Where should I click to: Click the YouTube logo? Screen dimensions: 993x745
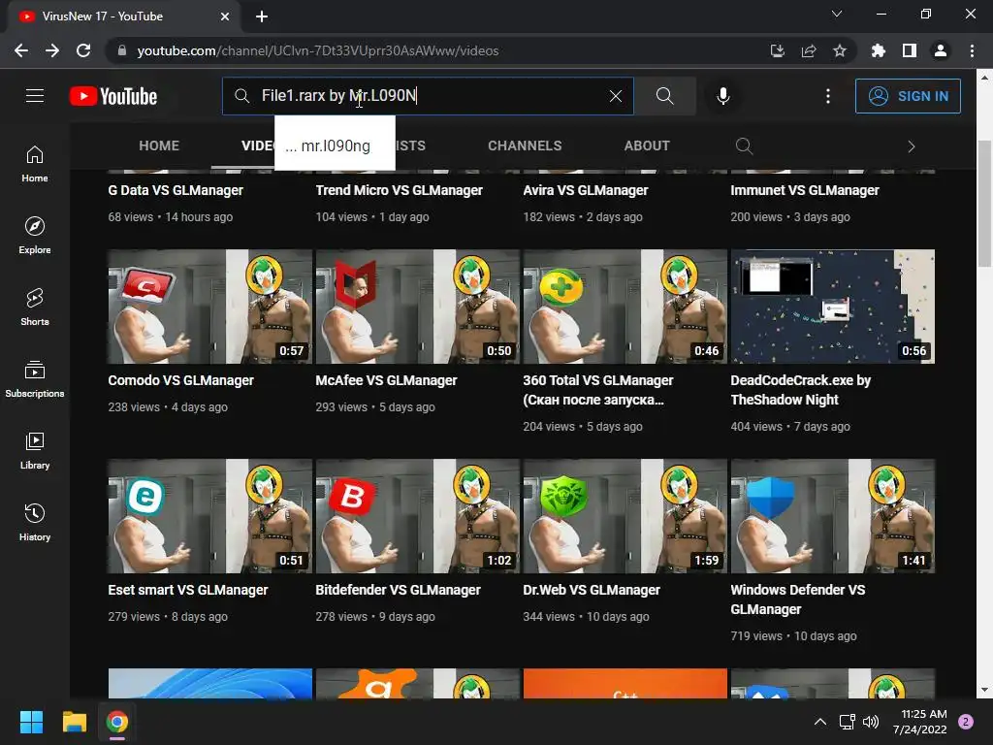tap(113, 96)
